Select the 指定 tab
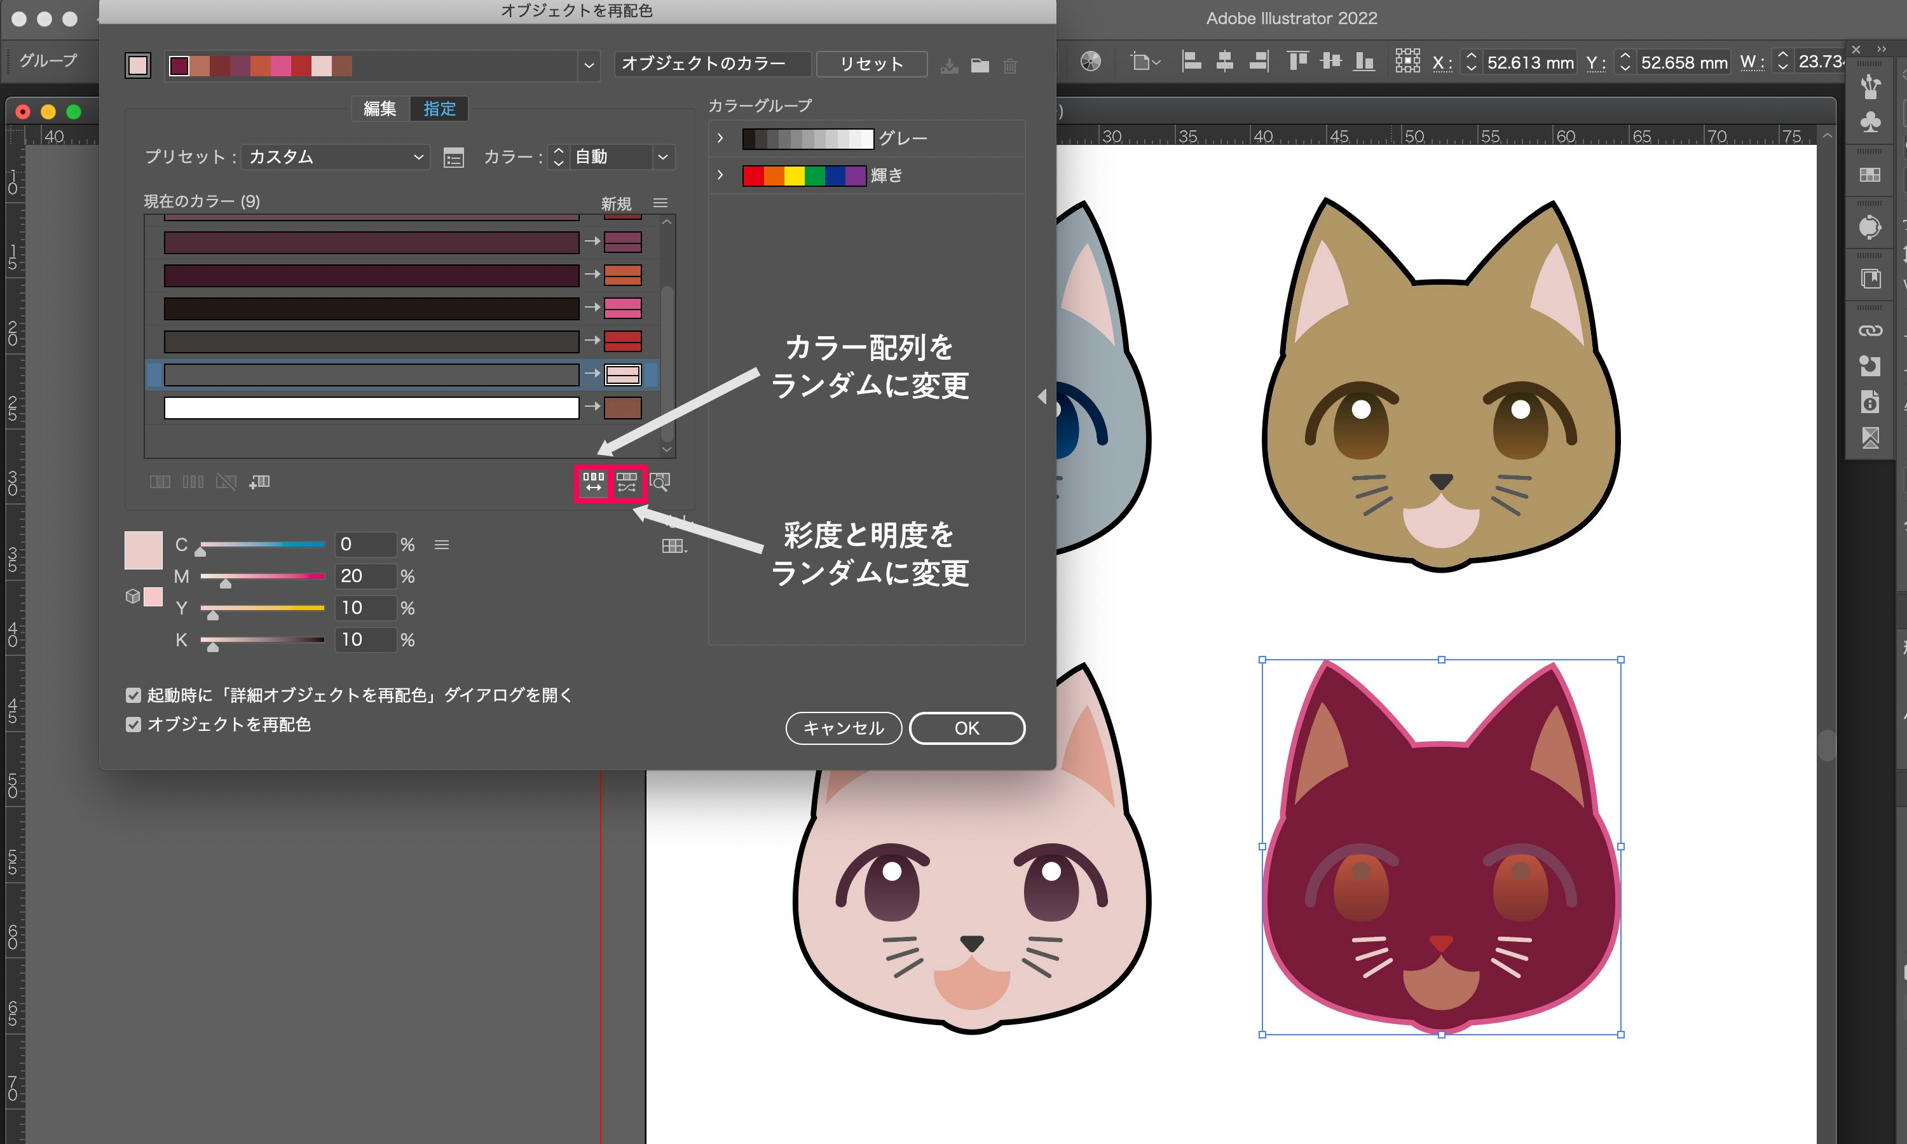This screenshot has width=1907, height=1144. pos(439,109)
